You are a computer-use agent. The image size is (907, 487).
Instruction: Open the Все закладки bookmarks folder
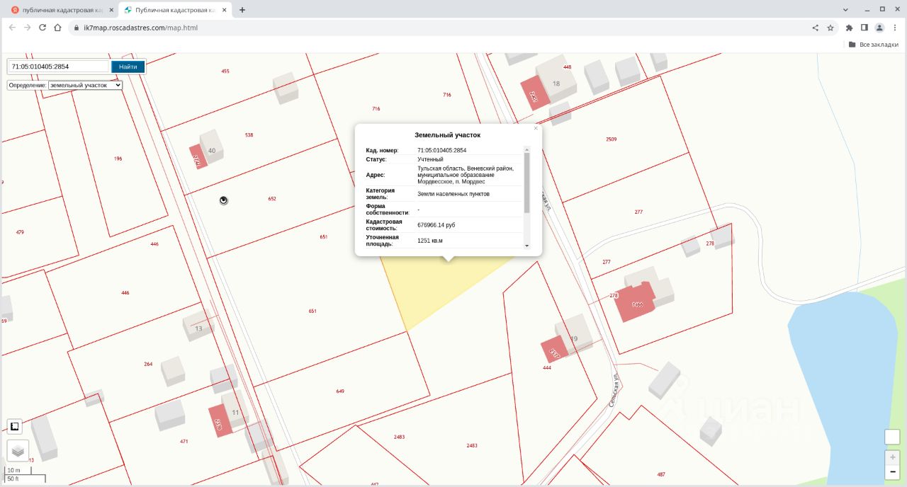coord(873,44)
